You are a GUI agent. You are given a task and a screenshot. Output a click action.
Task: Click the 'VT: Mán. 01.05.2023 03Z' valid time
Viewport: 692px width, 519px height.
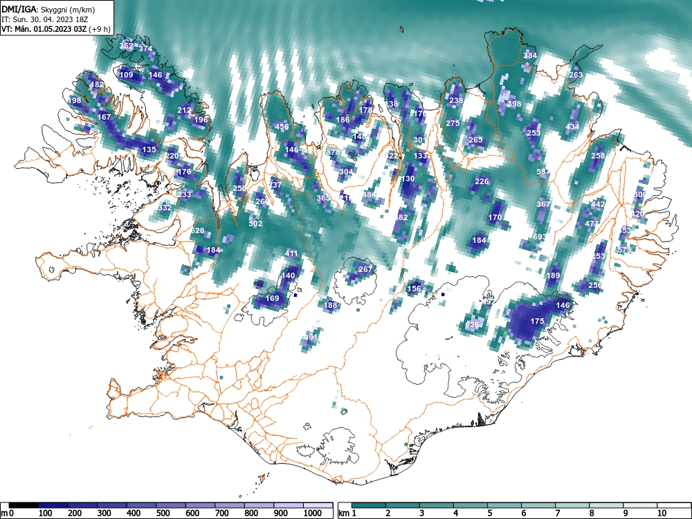[44, 29]
